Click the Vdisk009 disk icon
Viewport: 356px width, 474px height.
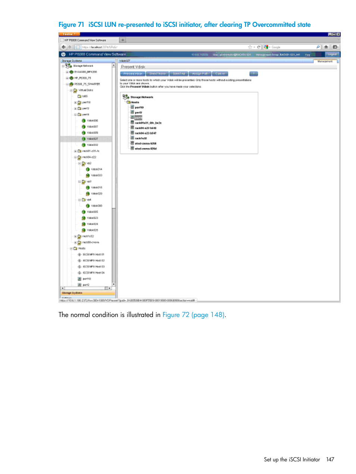84,133
